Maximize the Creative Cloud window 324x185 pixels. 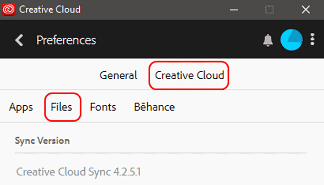click(269, 10)
